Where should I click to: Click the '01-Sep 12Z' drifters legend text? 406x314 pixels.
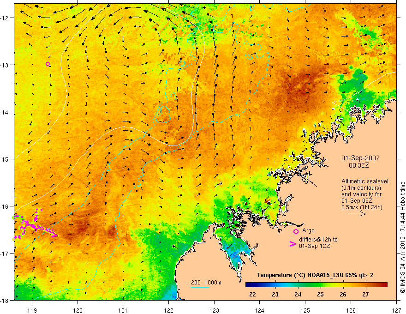pos(314,246)
